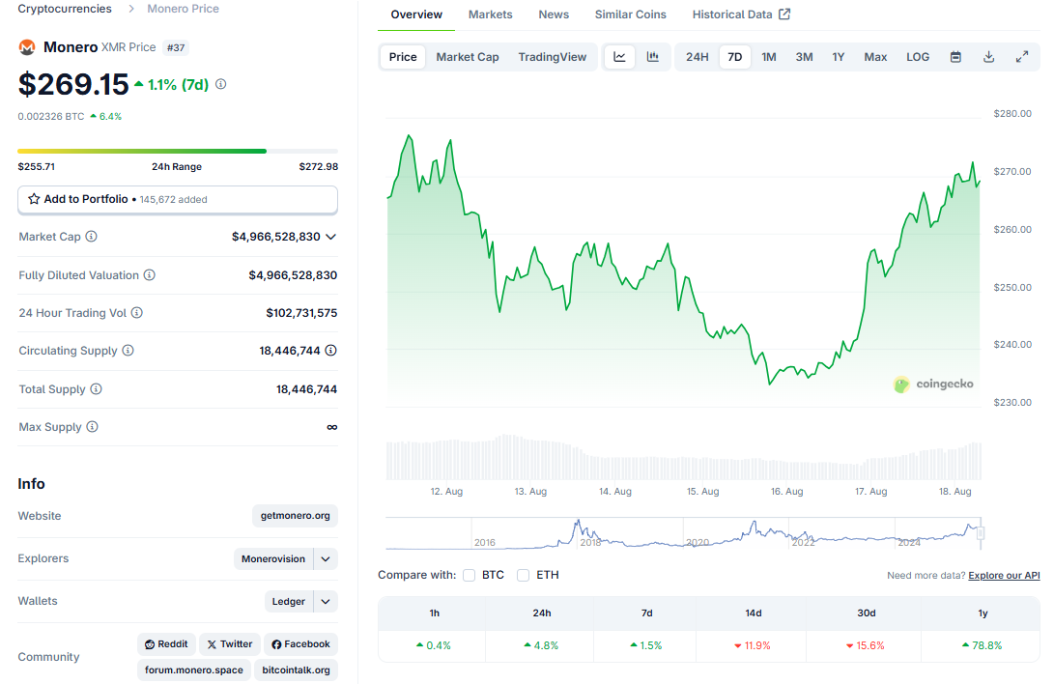Click the Monero logo icon
Image resolution: width=1054 pixels, height=684 pixels.
tap(27, 47)
